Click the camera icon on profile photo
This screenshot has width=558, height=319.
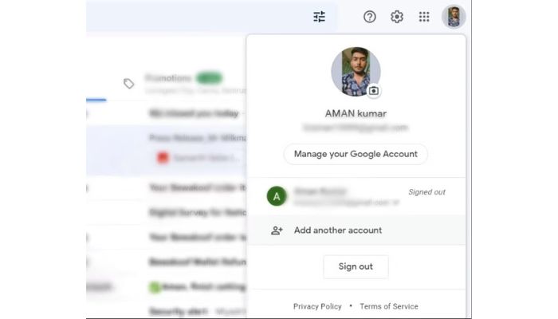click(x=373, y=91)
